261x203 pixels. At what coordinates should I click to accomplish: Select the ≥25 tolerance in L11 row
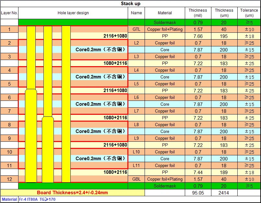pos(249,165)
